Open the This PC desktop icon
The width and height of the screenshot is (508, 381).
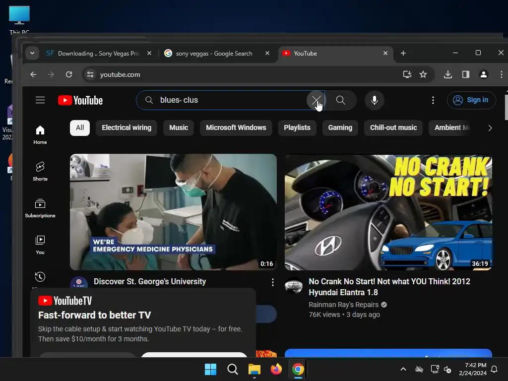pyautogui.click(x=19, y=19)
